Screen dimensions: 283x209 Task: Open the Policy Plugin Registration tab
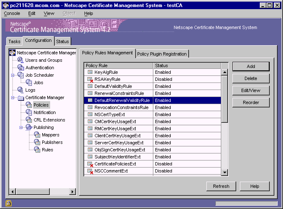click(x=162, y=54)
